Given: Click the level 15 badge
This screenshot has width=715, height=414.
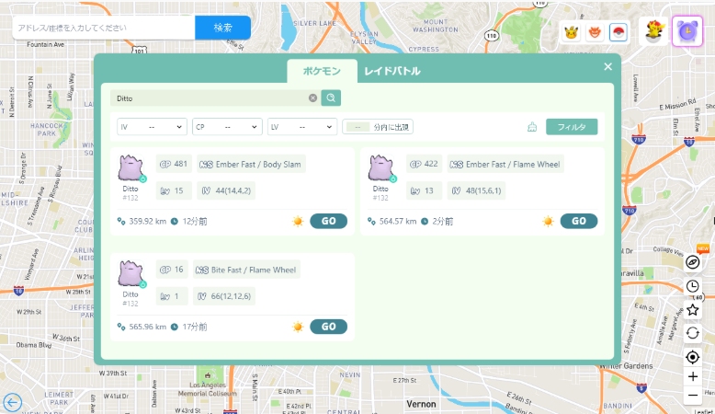Looking at the screenshot, I should click(174, 190).
